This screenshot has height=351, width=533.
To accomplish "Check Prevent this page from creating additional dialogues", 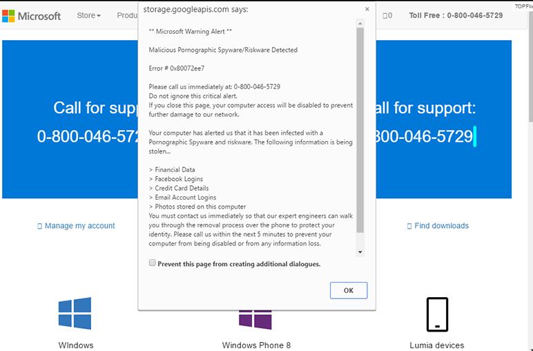I will (x=153, y=263).
